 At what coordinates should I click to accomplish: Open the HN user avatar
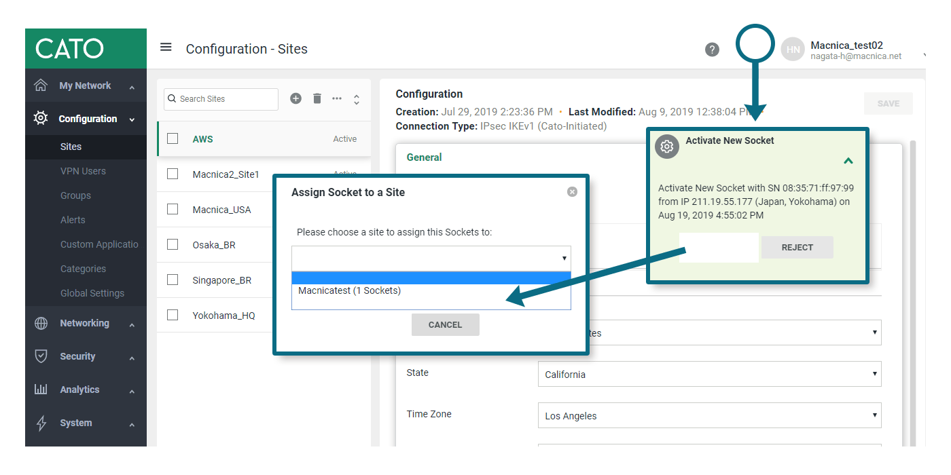(x=793, y=50)
